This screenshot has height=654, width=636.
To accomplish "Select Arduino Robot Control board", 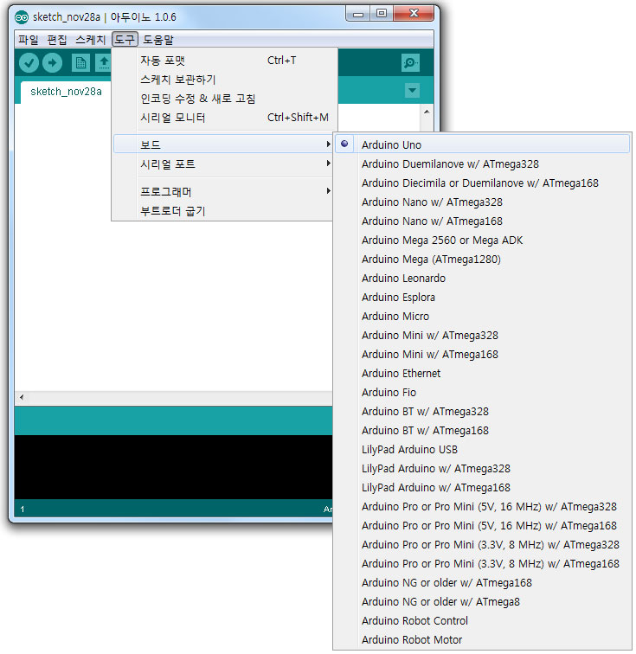I will pos(482,621).
